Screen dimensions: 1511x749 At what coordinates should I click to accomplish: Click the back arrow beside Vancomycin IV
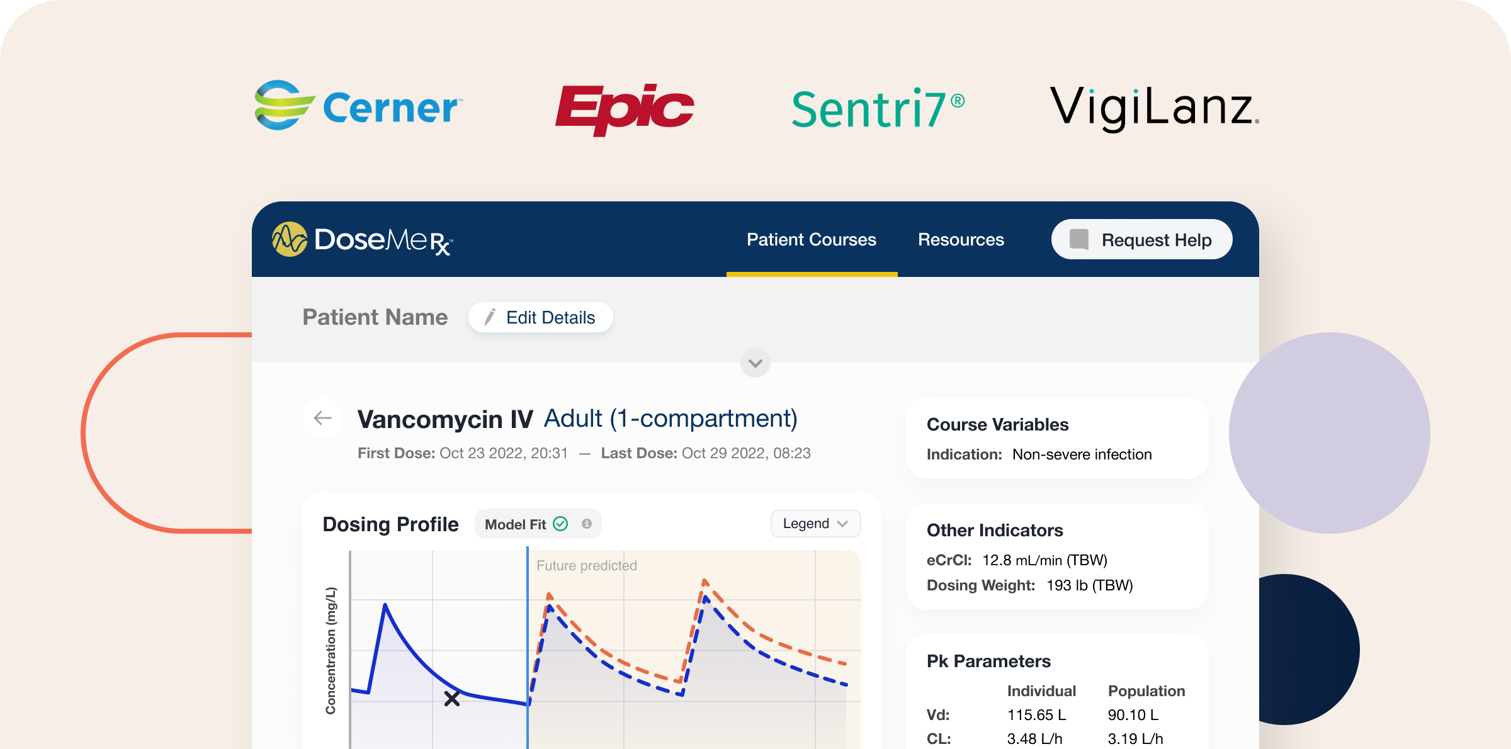[322, 418]
